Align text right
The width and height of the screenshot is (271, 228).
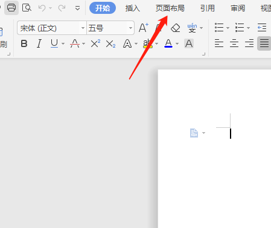[249, 43]
